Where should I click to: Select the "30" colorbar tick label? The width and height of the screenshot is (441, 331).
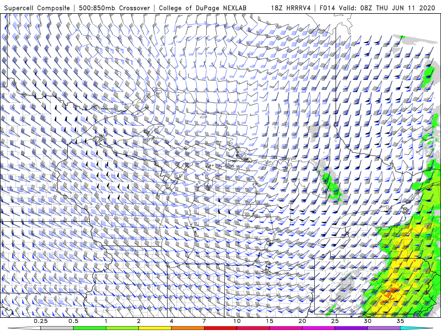point(368,321)
